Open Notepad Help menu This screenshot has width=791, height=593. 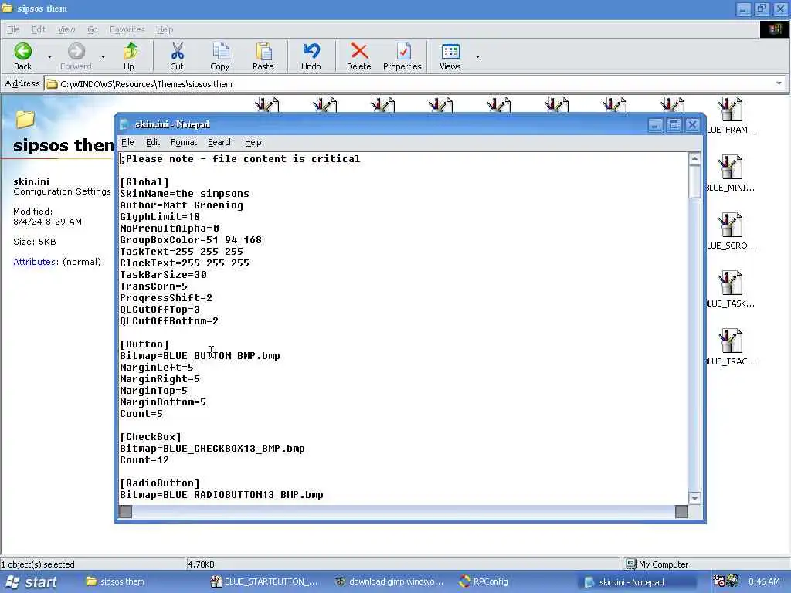coord(253,142)
